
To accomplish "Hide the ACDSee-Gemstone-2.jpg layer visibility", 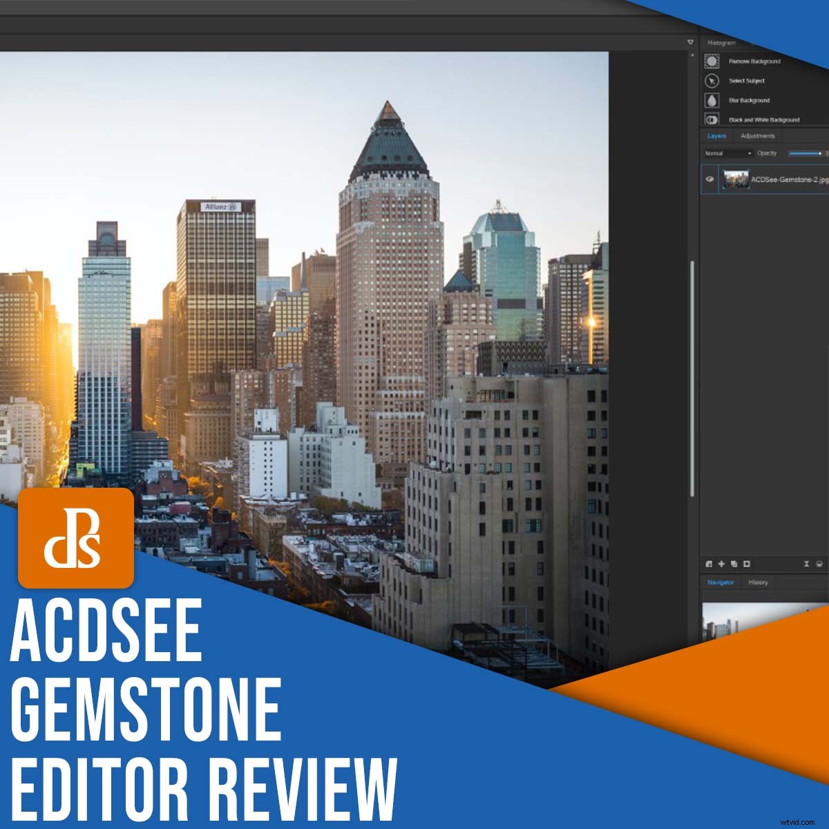I will click(x=710, y=179).
